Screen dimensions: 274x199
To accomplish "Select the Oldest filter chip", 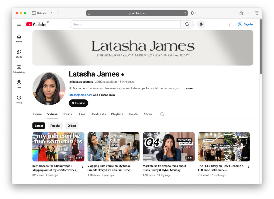I will (x=72, y=126).
